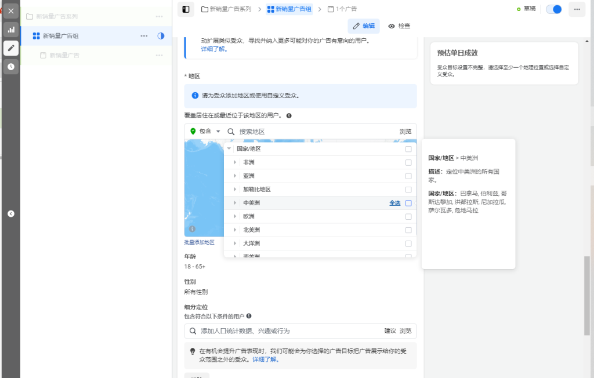Expand the 大洋洲 region
This screenshot has height=378, width=594.
235,243
